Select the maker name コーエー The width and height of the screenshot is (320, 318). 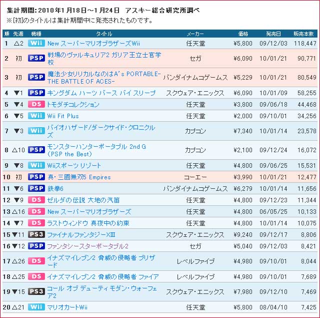point(195,177)
